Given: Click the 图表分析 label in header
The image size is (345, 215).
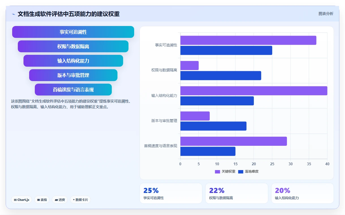Looking at the screenshot, I should [x=326, y=14].
